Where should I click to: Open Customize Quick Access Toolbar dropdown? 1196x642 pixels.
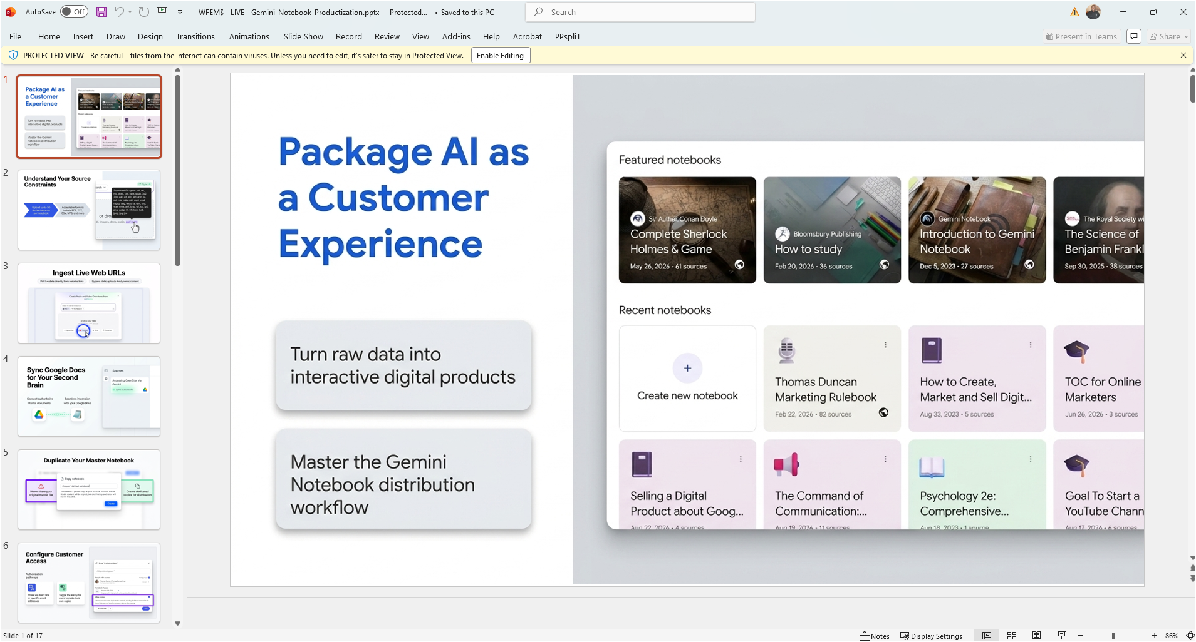[x=180, y=12]
